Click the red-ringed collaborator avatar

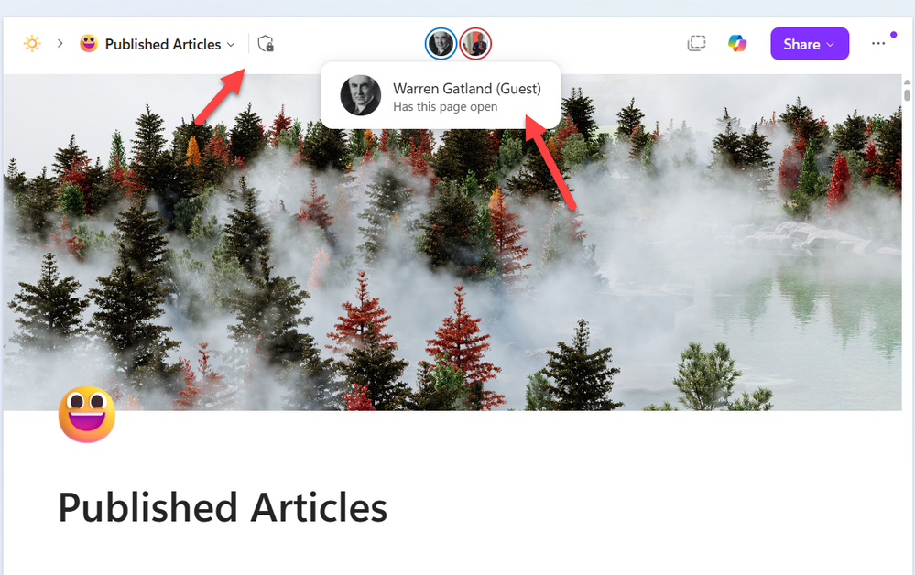click(475, 44)
